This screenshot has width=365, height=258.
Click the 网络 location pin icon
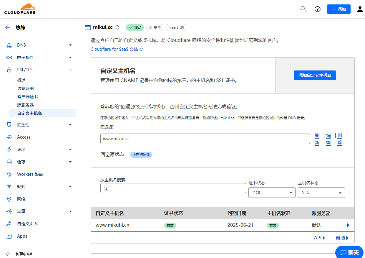point(9,199)
